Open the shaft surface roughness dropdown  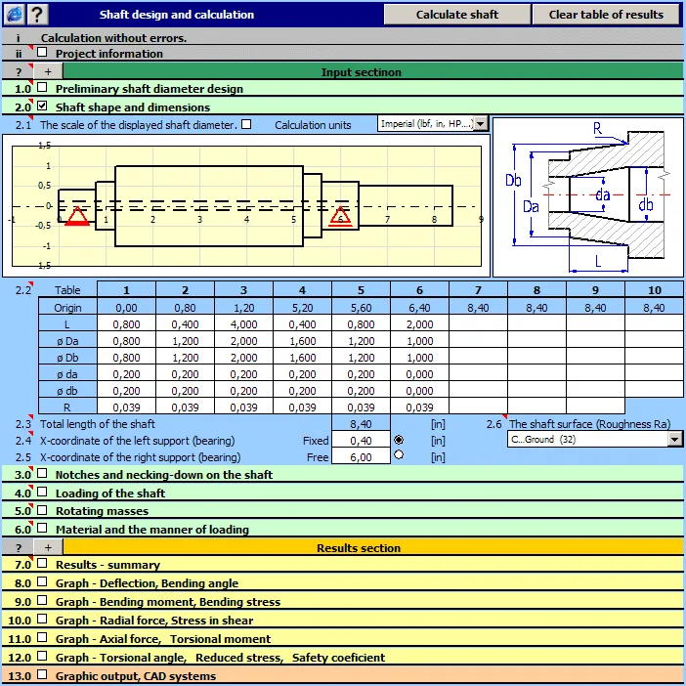pos(675,439)
